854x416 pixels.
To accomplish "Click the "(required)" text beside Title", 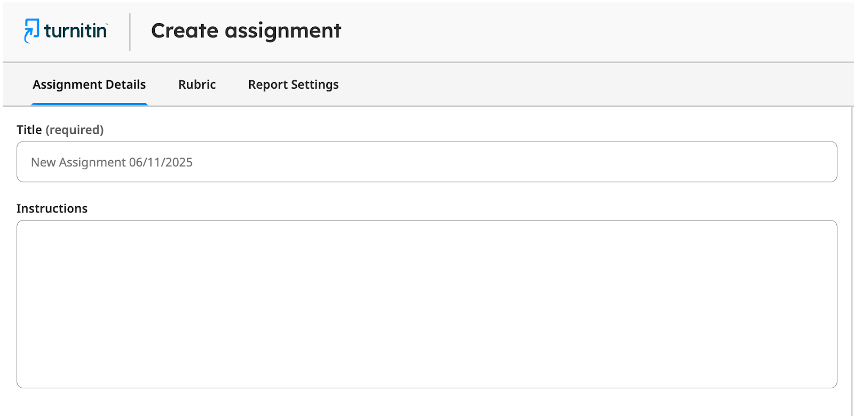I will [x=75, y=130].
